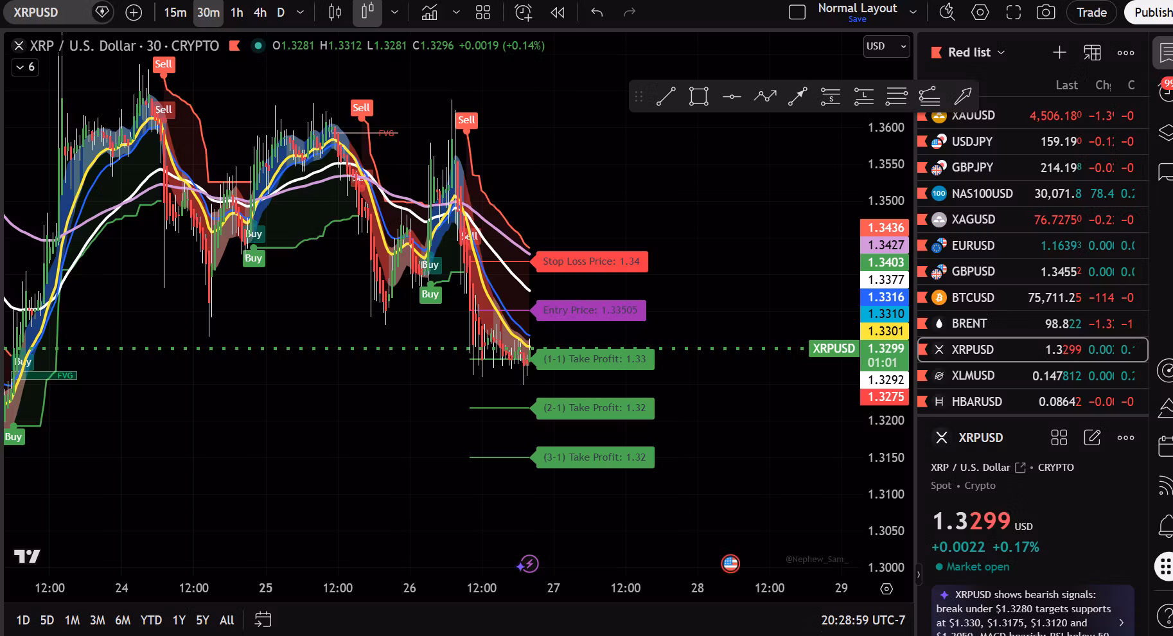
Task: Select the trend line drawing tool
Action: click(666, 96)
